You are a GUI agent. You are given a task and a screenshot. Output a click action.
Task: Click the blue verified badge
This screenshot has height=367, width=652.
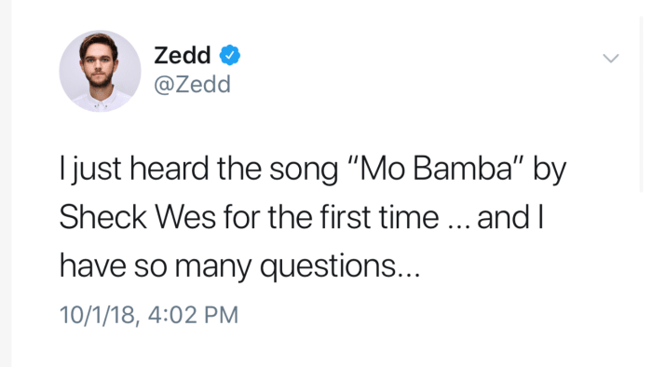coord(230,55)
